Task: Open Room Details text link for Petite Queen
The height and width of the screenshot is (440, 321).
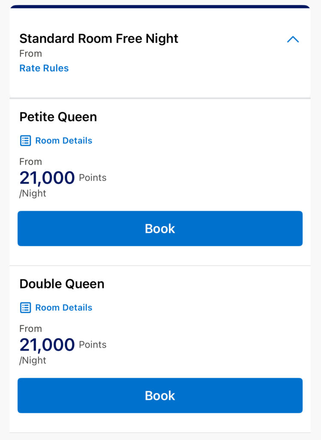Action: pyautogui.click(x=64, y=141)
